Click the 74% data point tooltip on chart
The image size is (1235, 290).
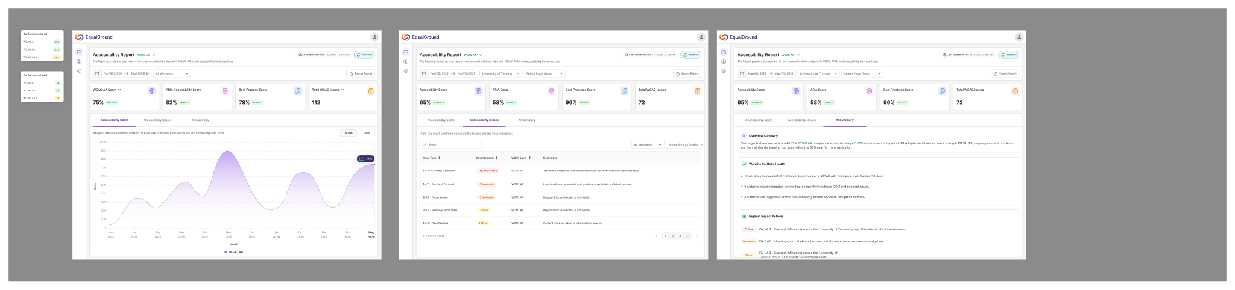click(366, 159)
